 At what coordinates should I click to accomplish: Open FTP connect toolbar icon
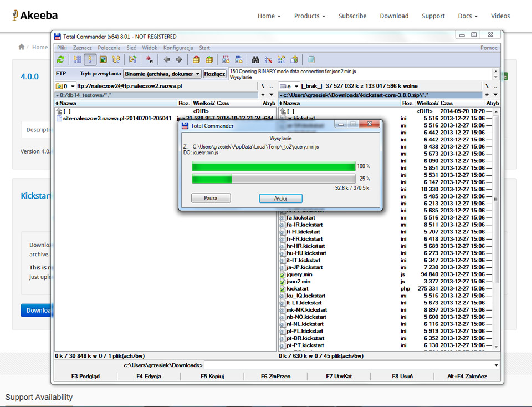(x=226, y=60)
